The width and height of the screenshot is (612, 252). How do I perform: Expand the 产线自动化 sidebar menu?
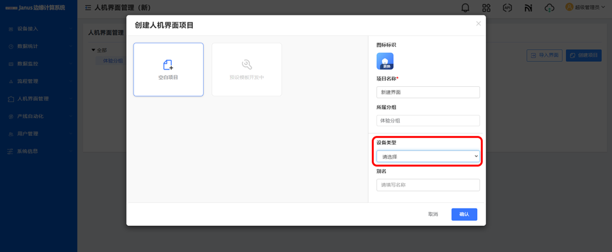(x=39, y=117)
